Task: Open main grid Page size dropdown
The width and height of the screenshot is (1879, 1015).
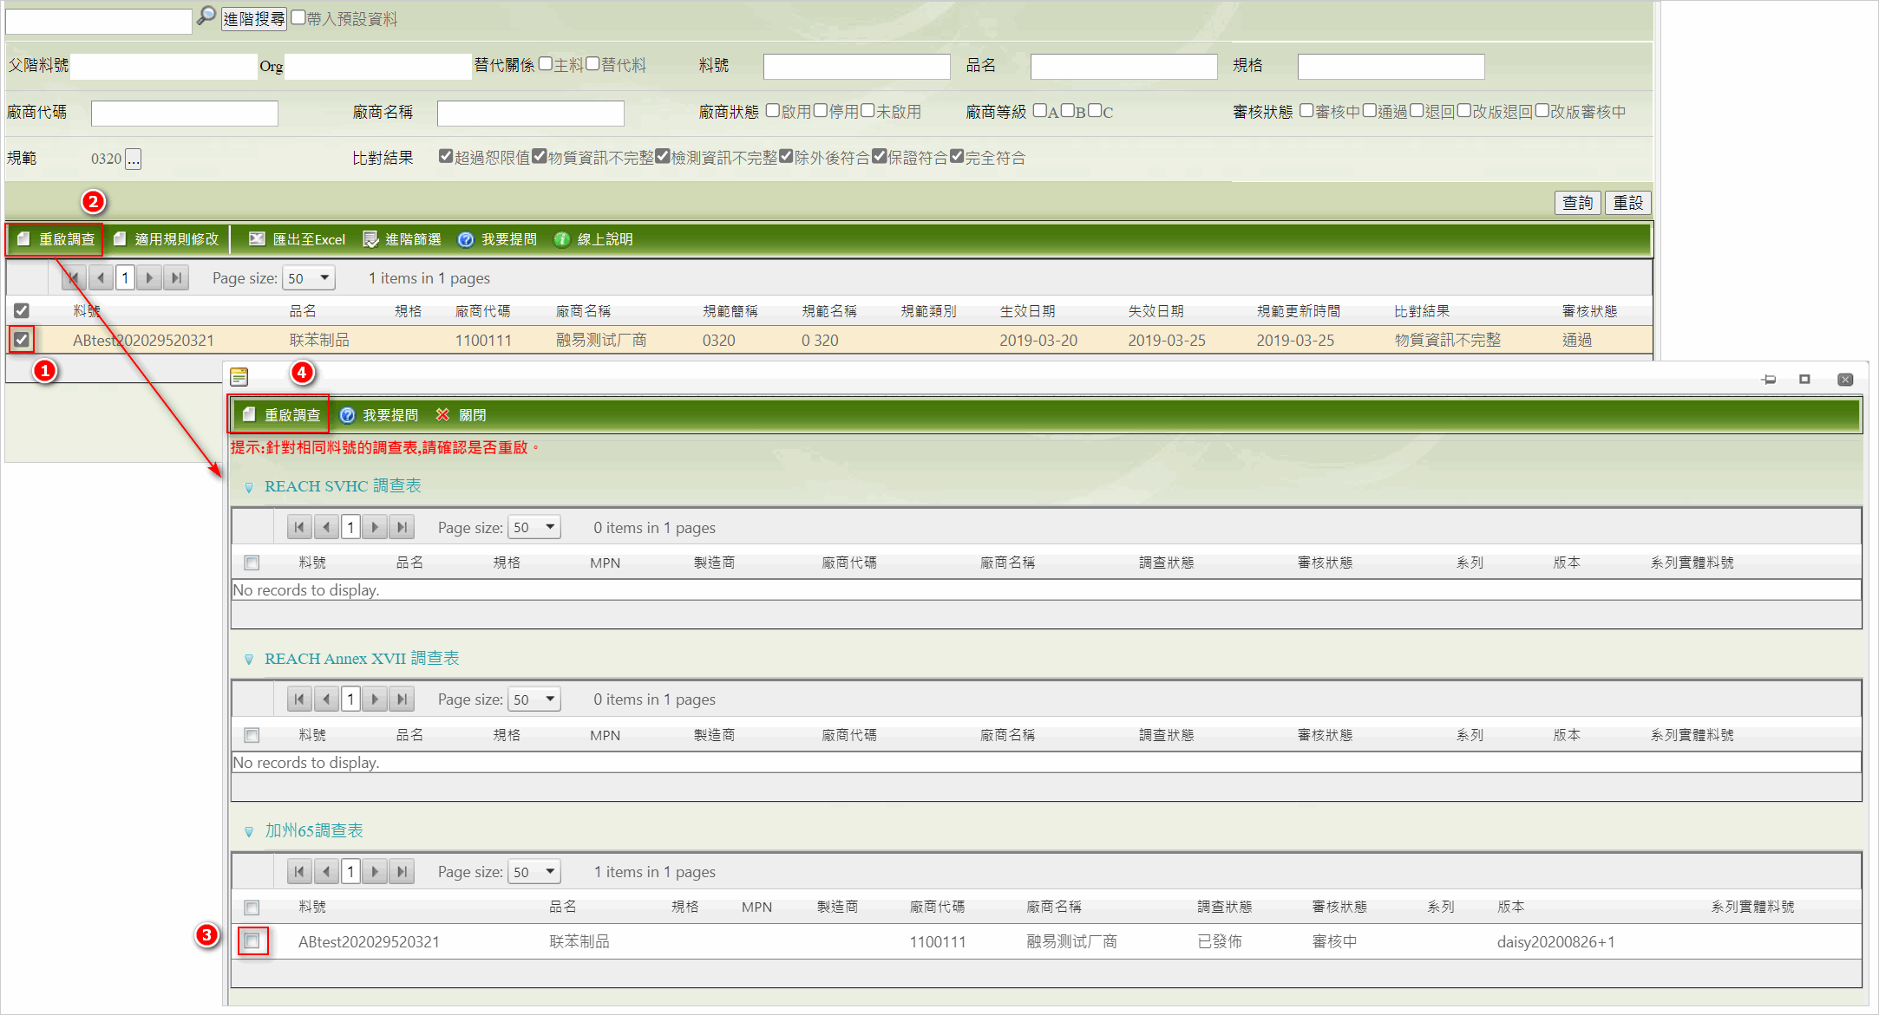Action: click(x=310, y=278)
